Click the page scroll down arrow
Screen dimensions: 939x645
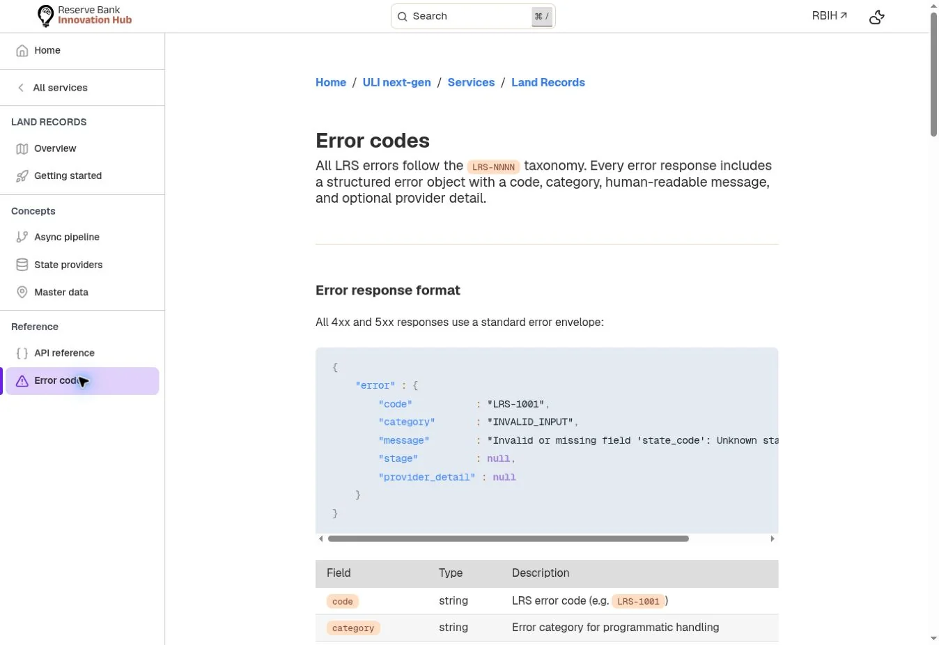934,639
